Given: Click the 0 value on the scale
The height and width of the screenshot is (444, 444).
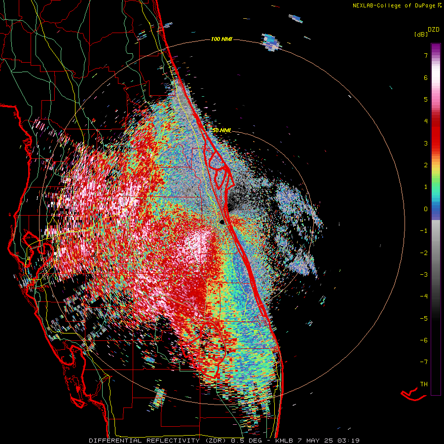Looking at the screenshot, I should tap(426, 209).
